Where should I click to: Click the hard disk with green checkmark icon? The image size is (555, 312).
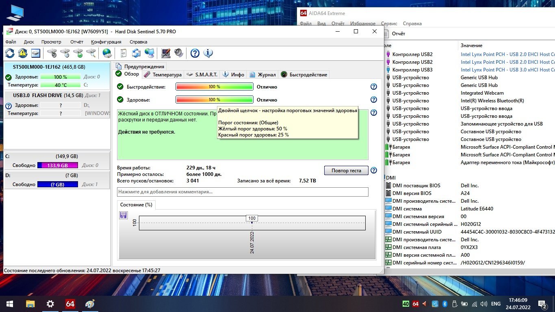pyautogui.click(x=78, y=53)
